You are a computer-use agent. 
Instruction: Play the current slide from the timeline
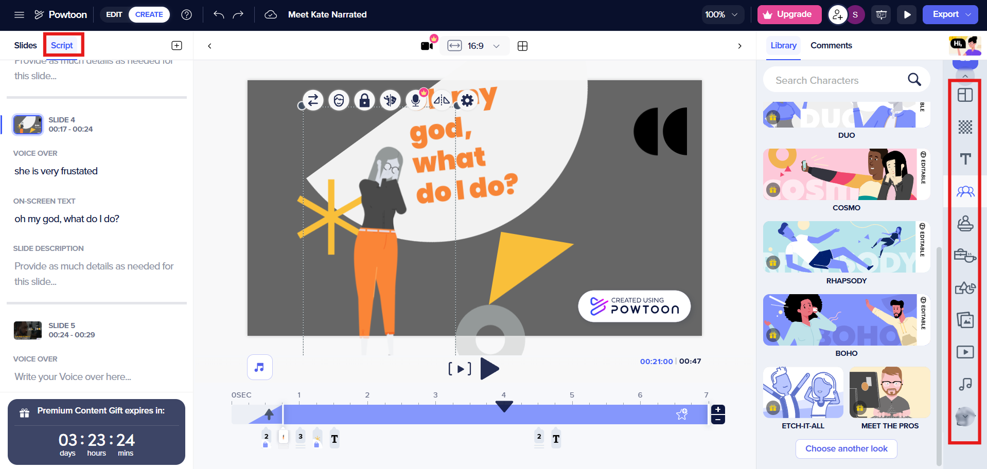[x=490, y=368]
